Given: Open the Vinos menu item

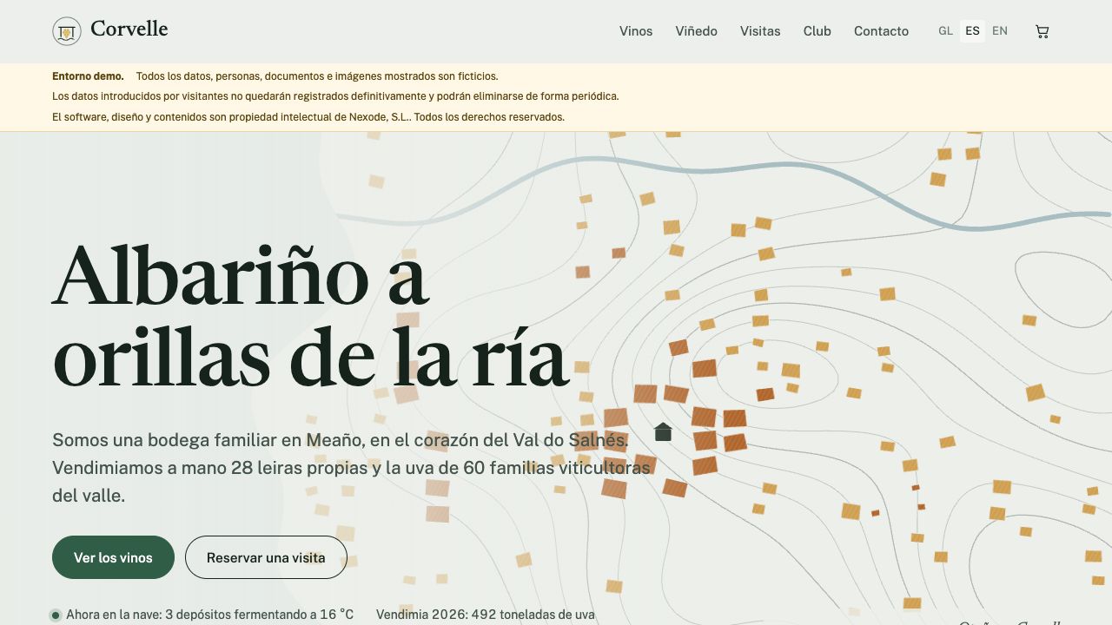Looking at the screenshot, I should [x=636, y=31].
